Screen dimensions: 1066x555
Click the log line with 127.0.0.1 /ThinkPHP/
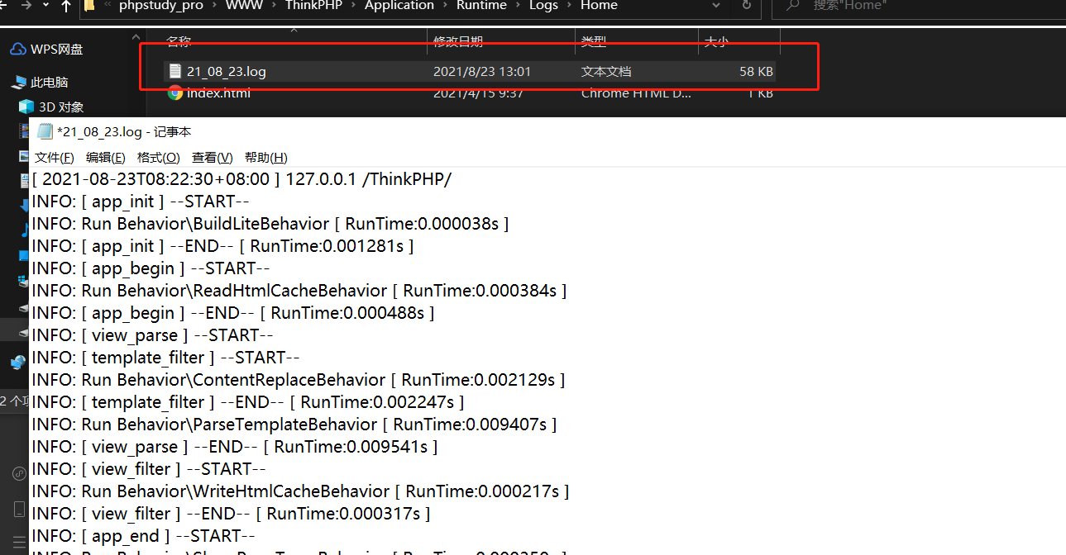[x=241, y=179]
